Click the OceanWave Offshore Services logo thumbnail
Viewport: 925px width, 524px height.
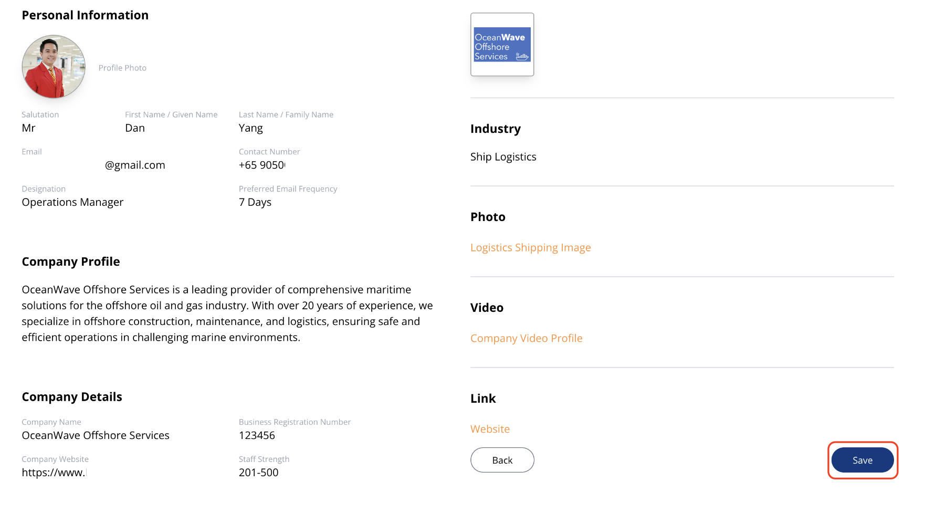(x=502, y=45)
